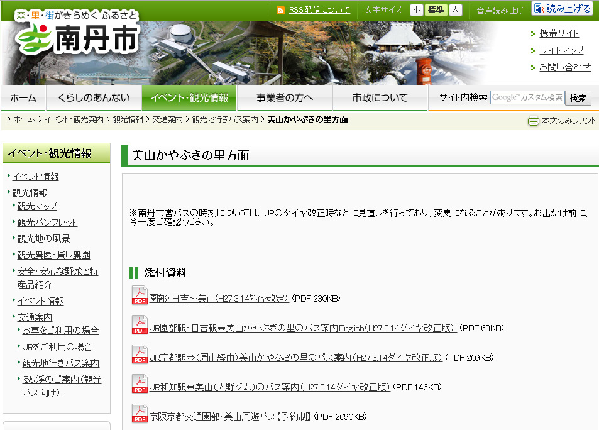The image size is (599, 430).
Task: Open sidebar イベント情報 top link
Action: [36, 177]
